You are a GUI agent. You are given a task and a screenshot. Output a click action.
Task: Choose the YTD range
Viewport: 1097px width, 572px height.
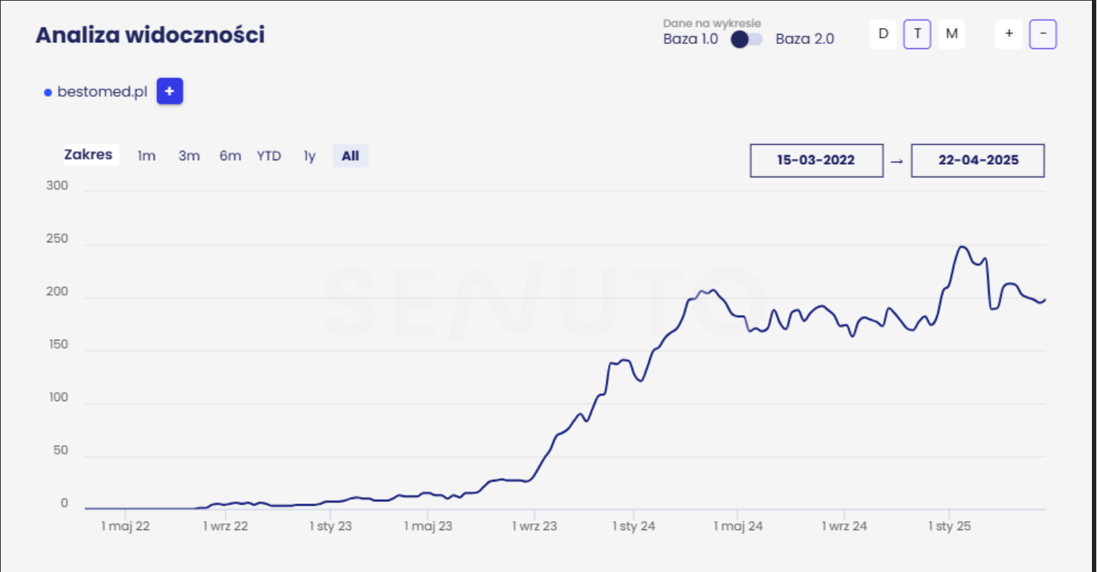(x=269, y=156)
